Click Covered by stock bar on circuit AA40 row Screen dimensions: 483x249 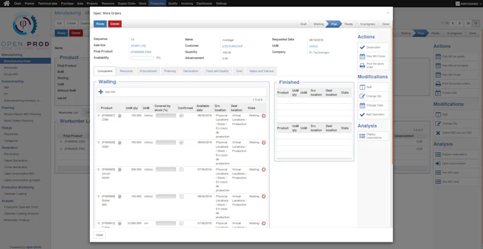coord(166,170)
